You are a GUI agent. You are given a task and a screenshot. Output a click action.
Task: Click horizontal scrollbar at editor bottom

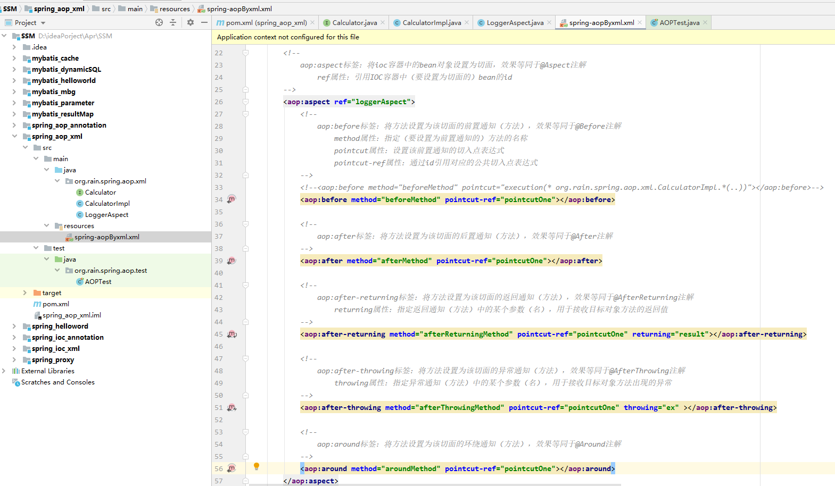tap(435, 484)
